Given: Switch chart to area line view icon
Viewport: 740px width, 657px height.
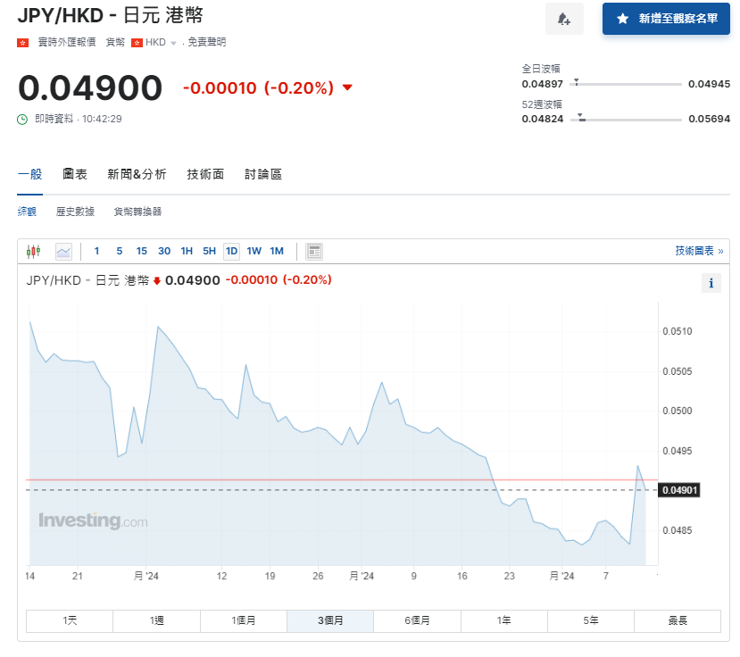Looking at the screenshot, I should (63, 251).
